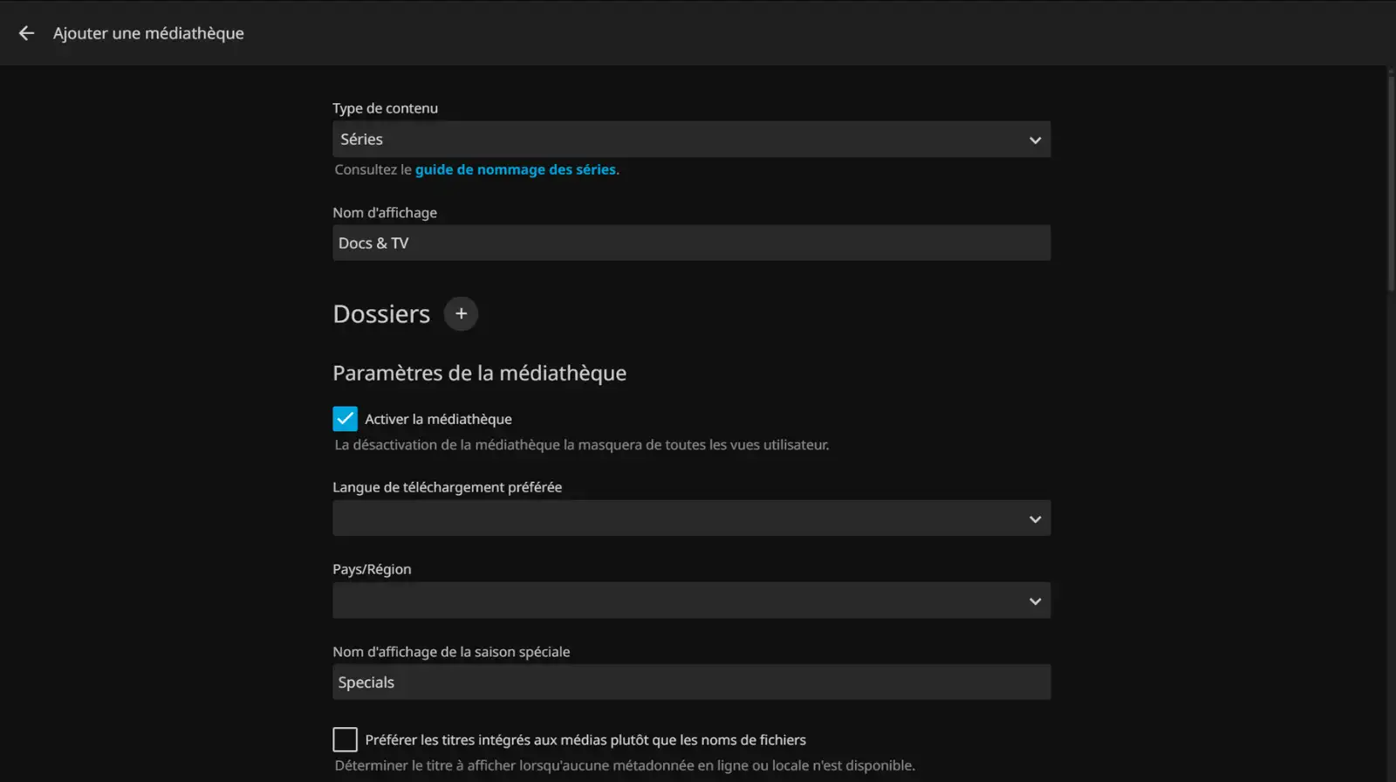Click the 'Activer la médiathèque' label text

(438, 420)
